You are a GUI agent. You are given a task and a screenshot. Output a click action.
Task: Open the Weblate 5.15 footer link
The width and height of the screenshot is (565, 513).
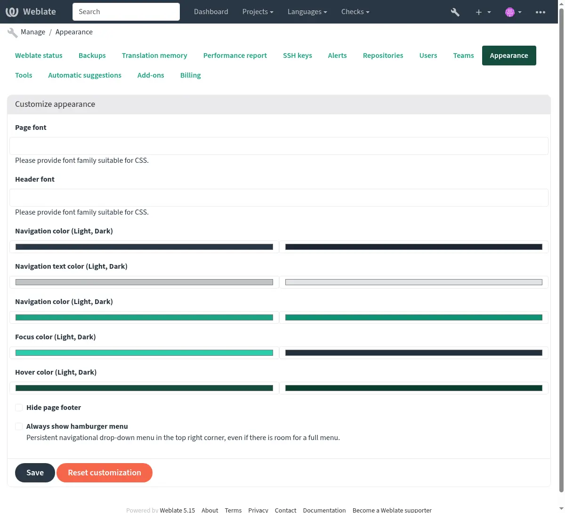177,510
